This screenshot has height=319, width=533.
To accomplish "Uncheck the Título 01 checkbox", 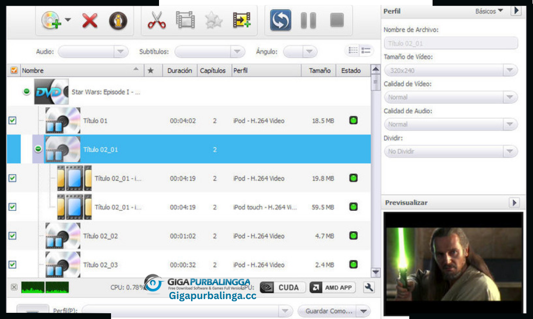I will (12, 121).
